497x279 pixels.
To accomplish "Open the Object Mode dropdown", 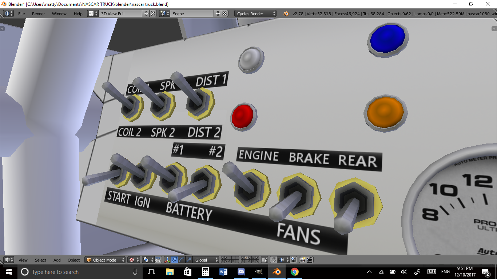I will tap(105, 260).
